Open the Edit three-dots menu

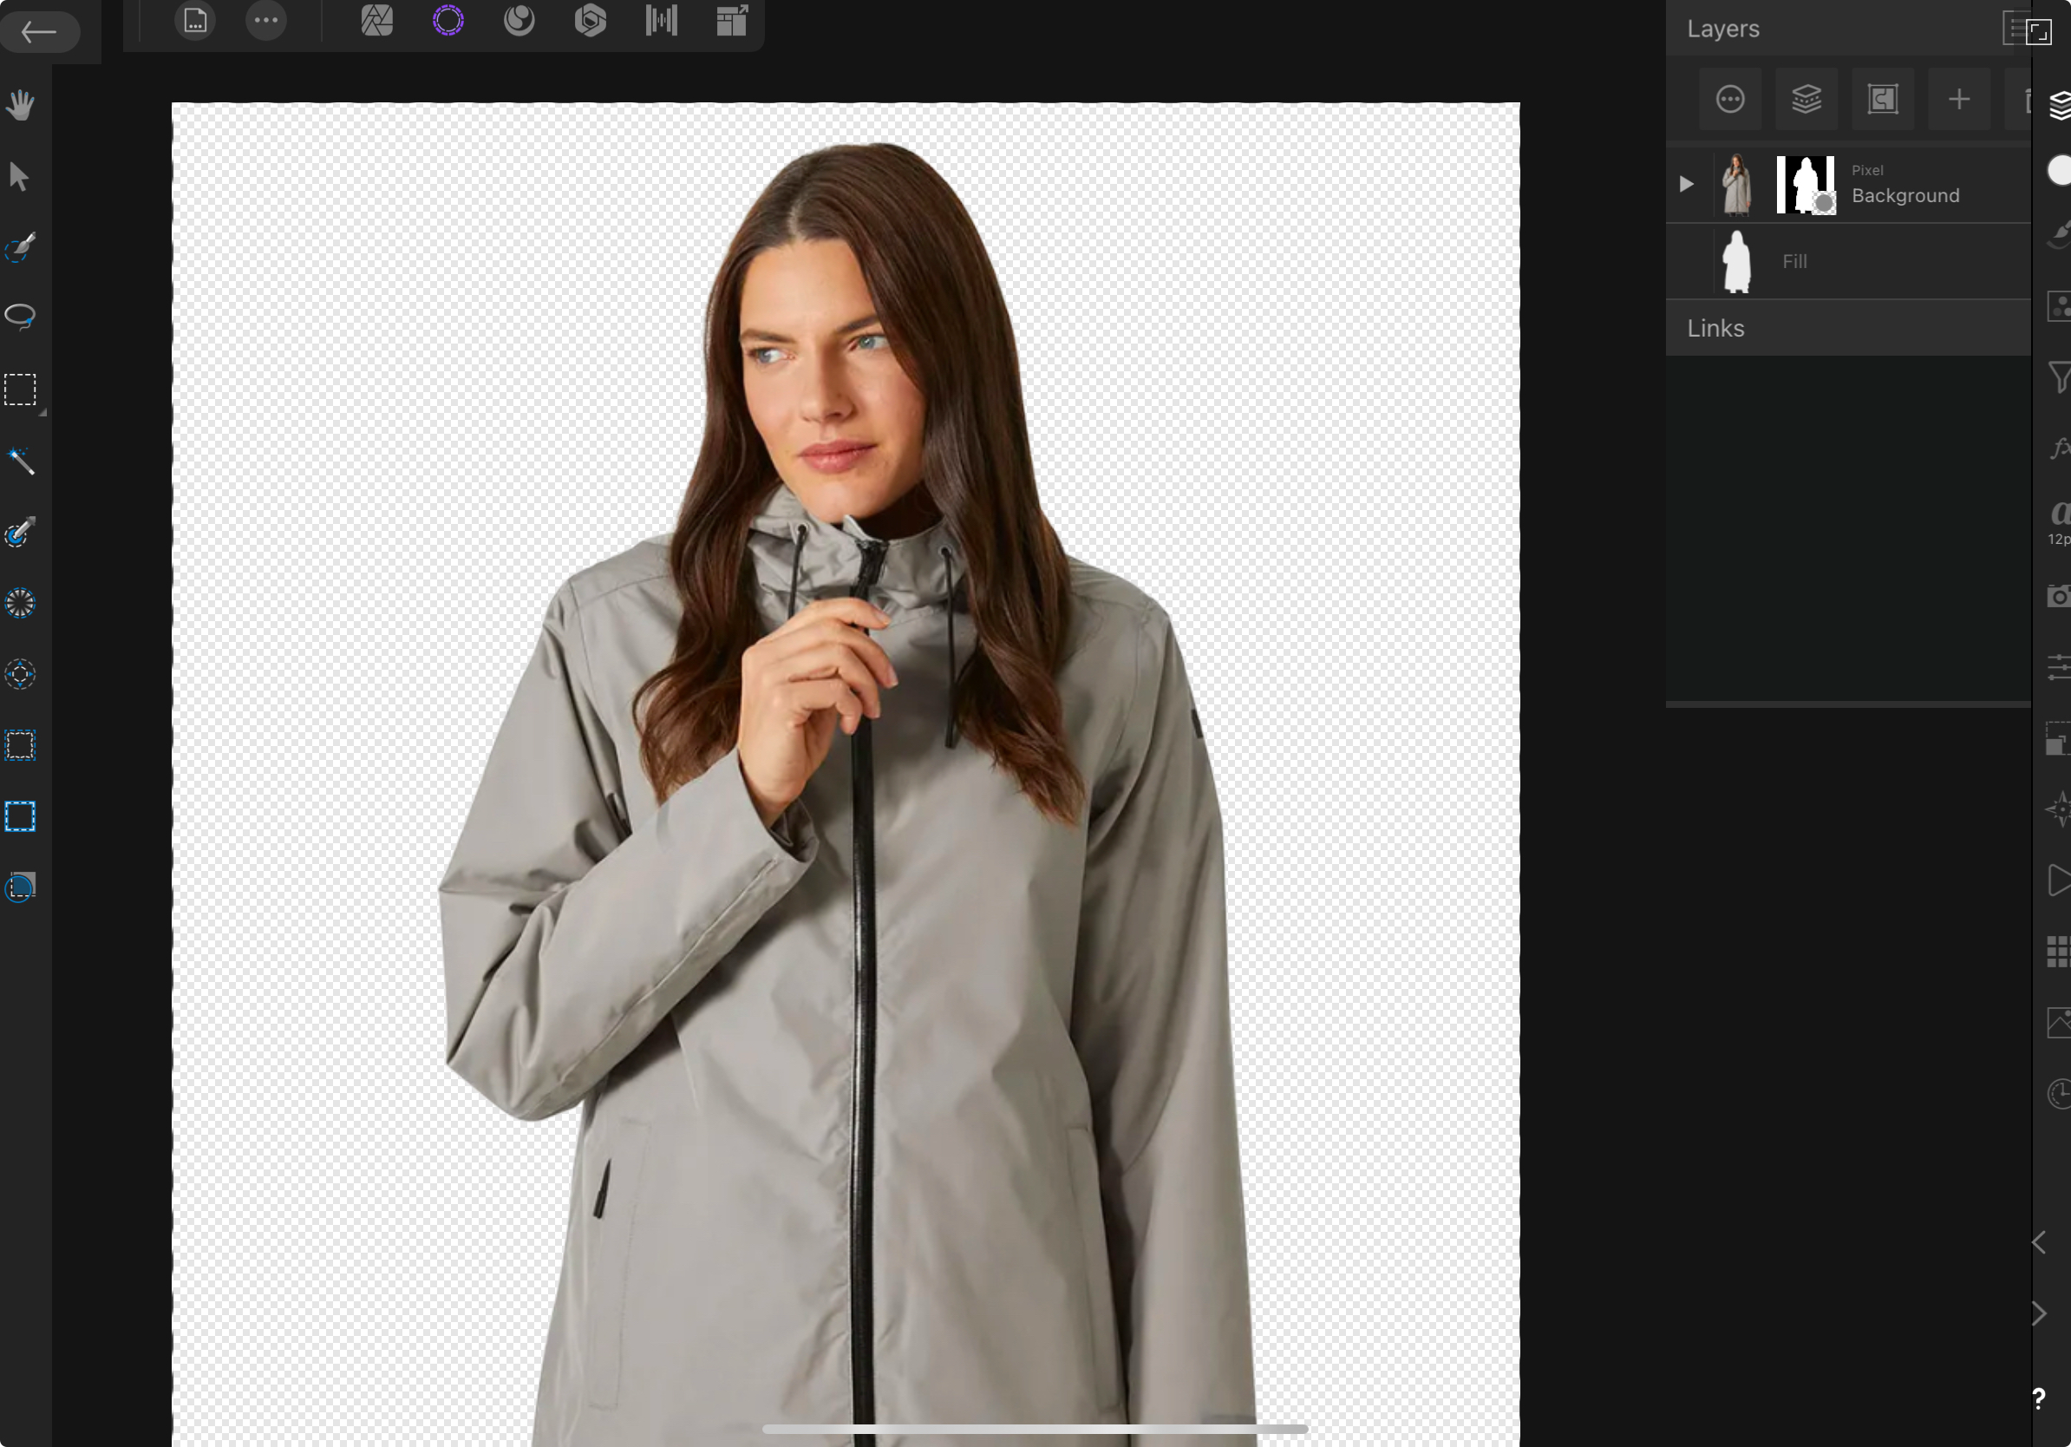tap(266, 21)
